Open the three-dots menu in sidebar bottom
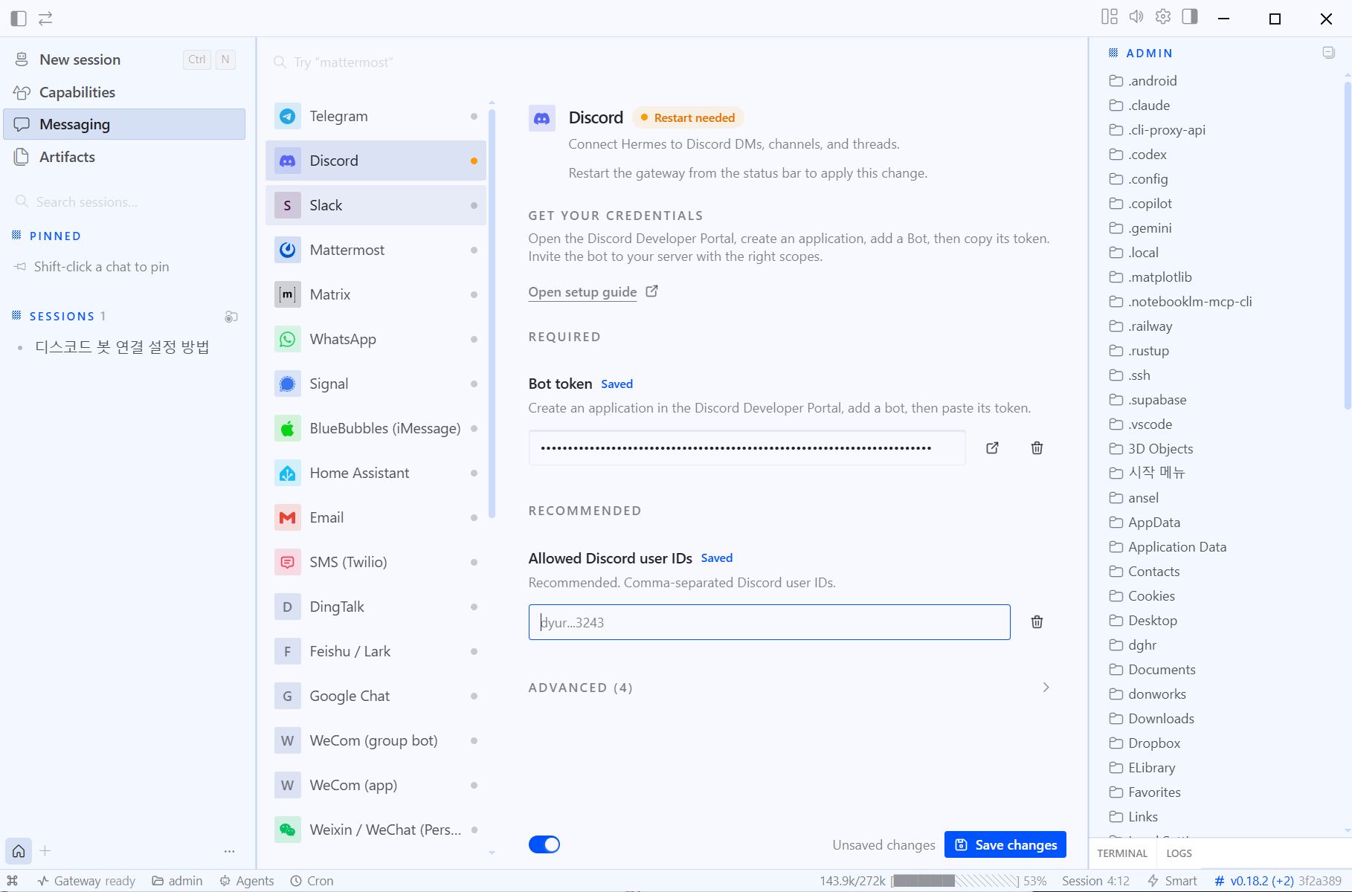The height and width of the screenshot is (892, 1352). click(229, 851)
